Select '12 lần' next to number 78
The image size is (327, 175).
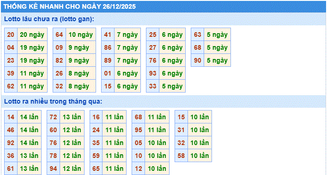72,156
